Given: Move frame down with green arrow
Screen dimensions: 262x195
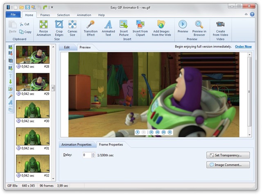Looking at the screenshot, I should (10, 82).
